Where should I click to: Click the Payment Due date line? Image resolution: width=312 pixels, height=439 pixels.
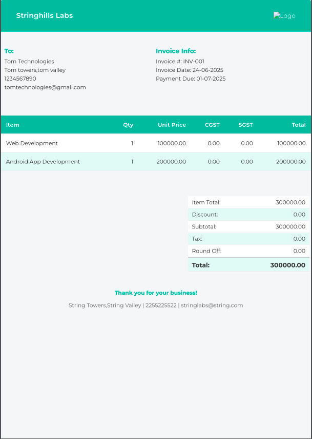tap(191, 79)
